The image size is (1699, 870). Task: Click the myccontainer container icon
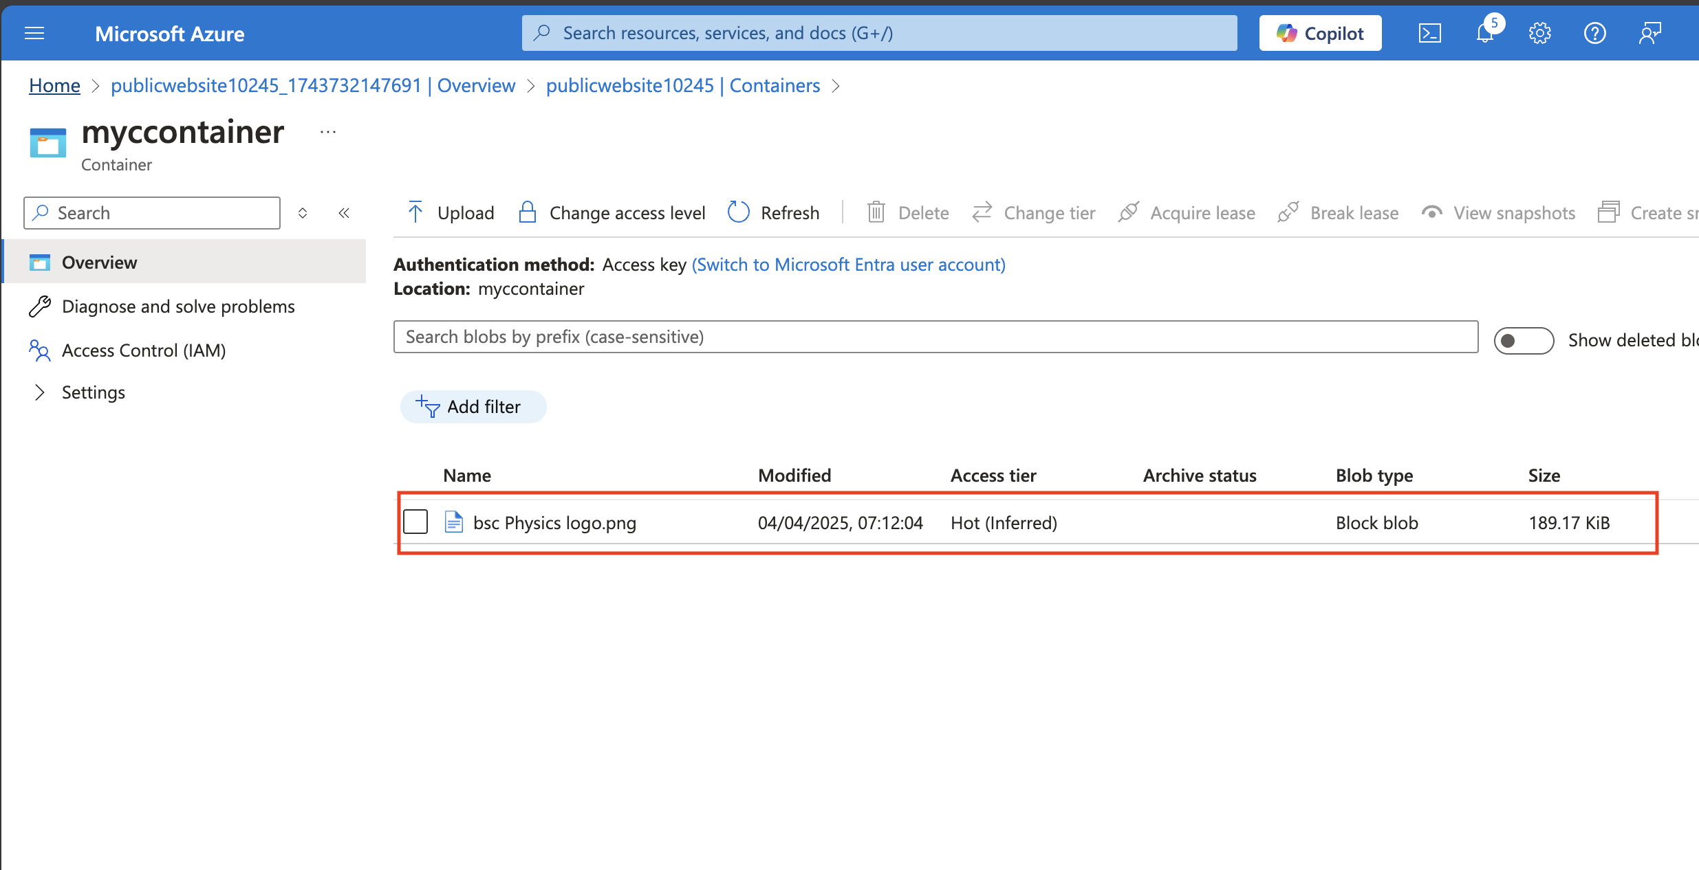48,143
